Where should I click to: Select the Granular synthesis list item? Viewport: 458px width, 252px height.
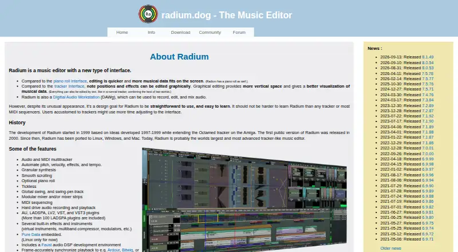38,170
